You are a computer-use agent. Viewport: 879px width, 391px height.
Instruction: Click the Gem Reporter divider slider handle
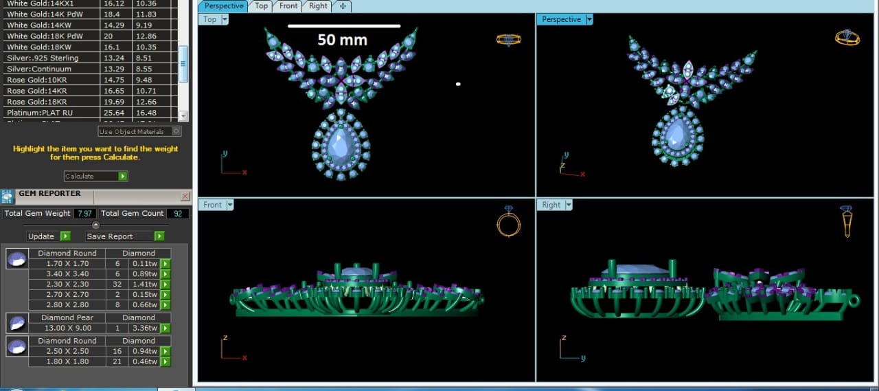click(x=95, y=225)
